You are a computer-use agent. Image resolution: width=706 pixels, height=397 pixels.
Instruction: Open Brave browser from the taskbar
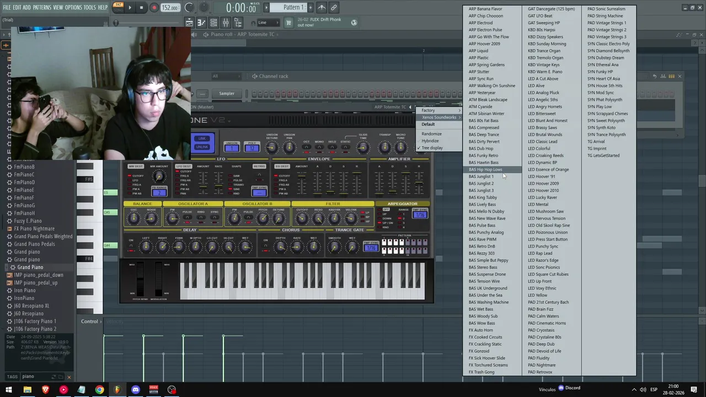click(45, 390)
